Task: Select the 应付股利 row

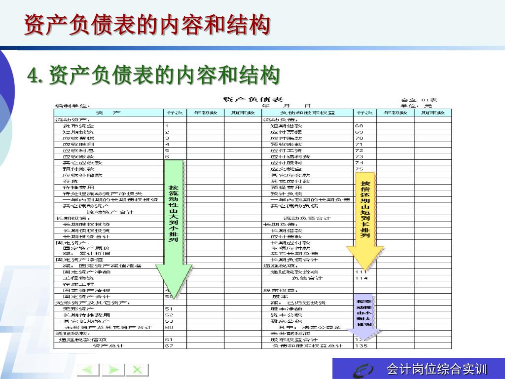Action: point(287,163)
